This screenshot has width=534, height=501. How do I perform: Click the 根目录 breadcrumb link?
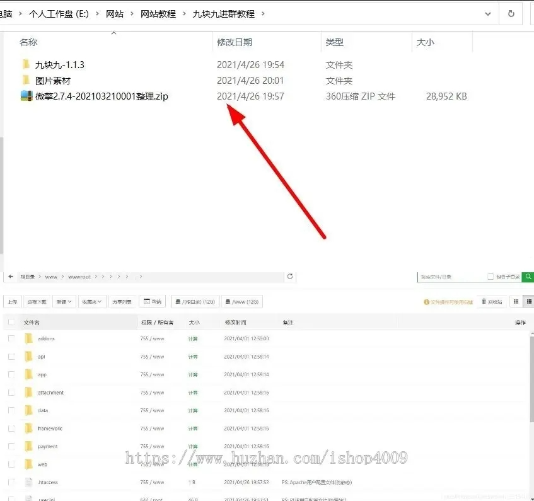pyautogui.click(x=28, y=277)
